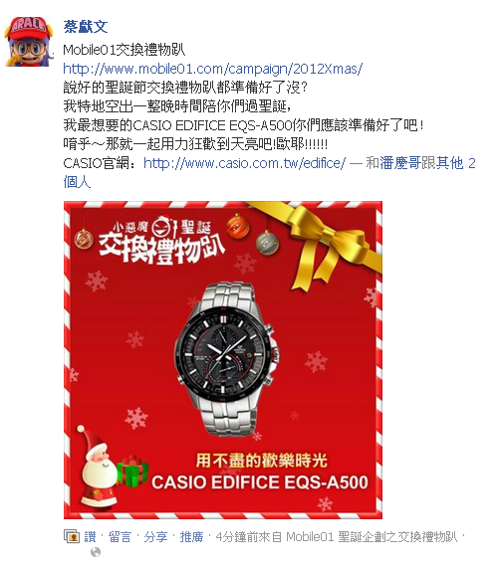Click the Santa Claus figure in image
503x574 pixels.
coord(96,467)
